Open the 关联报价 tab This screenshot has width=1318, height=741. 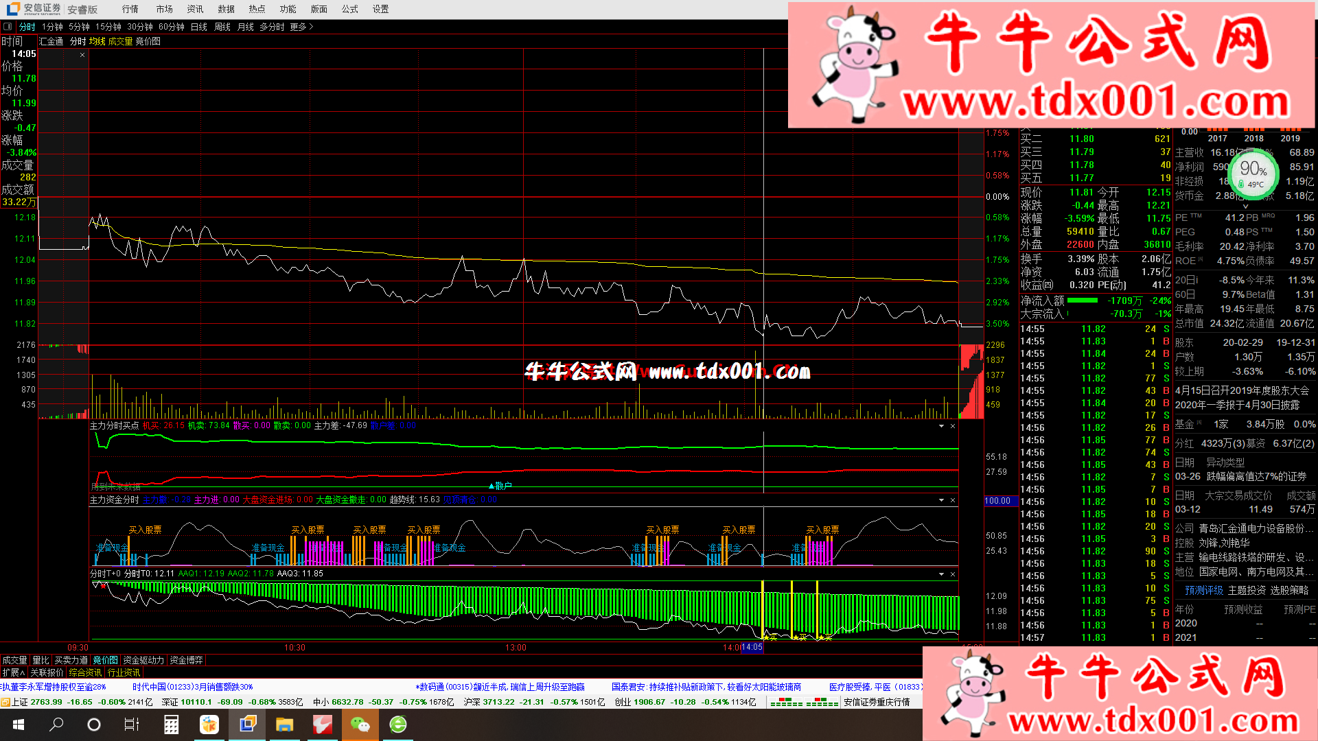point(47,672)
